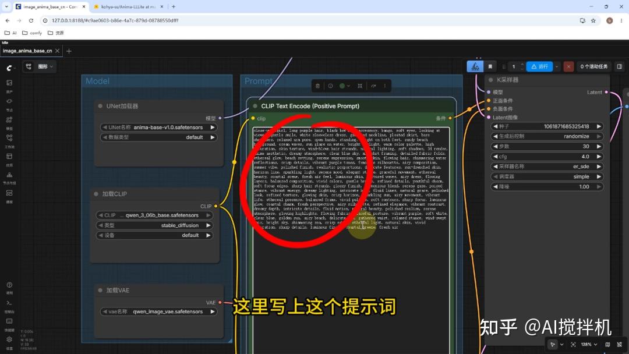Image resolution: width=629 pixels, height=354 pixels.
Task: Collapse the K采样器 node via its dot
Action: pyautogui.click(x=490, y=80)
